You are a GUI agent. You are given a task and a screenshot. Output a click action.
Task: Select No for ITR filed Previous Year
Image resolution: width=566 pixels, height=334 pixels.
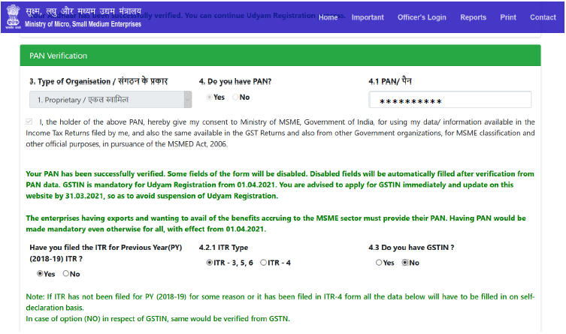66,274
